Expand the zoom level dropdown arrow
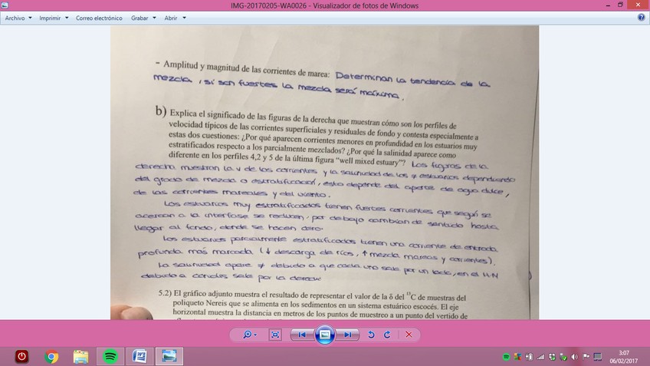The width and height of the screenshot is (650, 366). coord(255,335)
